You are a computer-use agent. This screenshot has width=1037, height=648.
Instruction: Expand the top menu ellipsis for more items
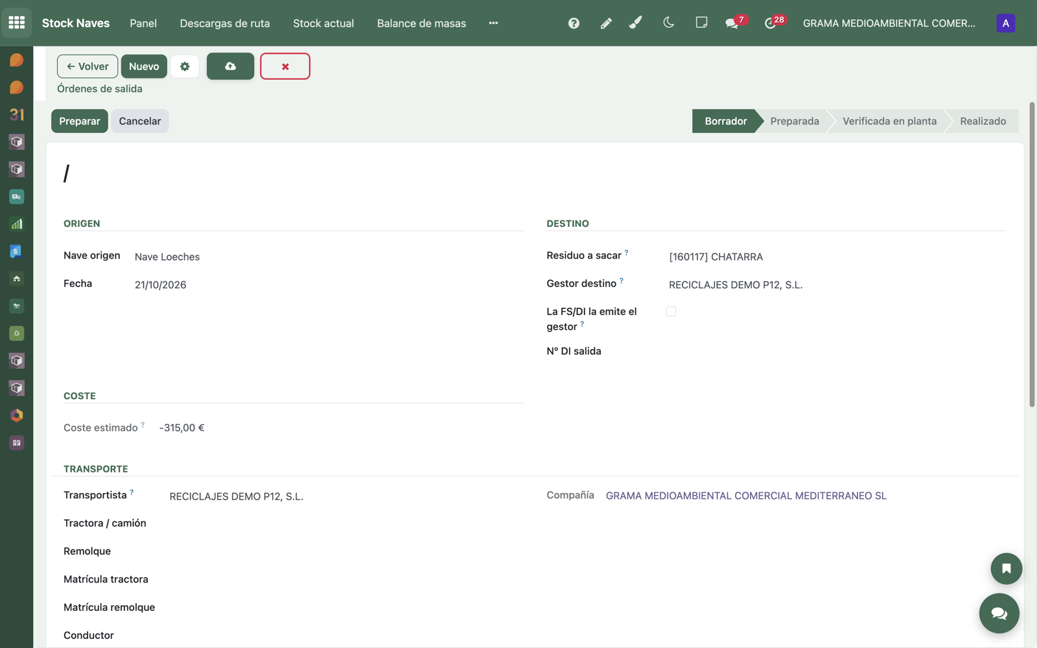[x=493, y=23]
